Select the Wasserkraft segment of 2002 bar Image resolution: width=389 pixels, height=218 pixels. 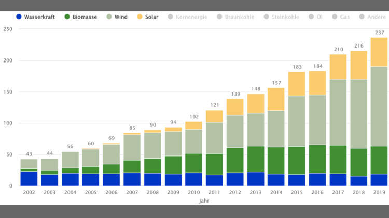click(29, 178)
